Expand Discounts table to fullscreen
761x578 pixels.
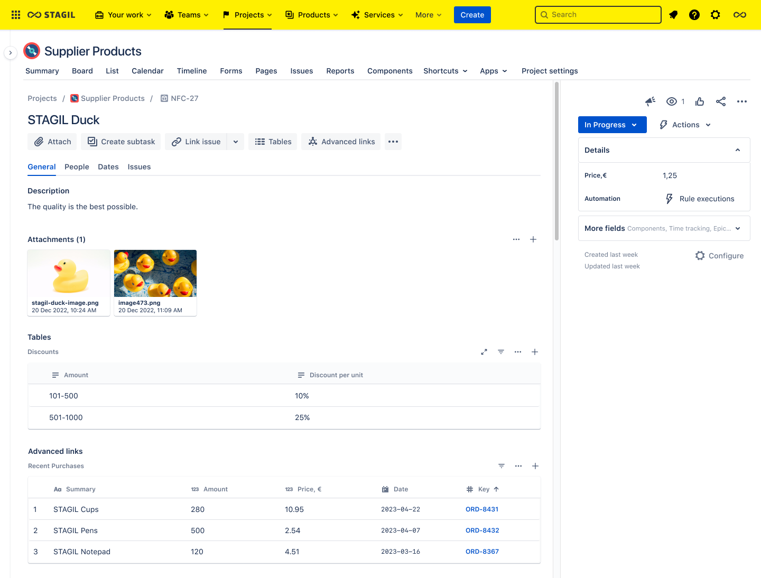tap(484, 352)
